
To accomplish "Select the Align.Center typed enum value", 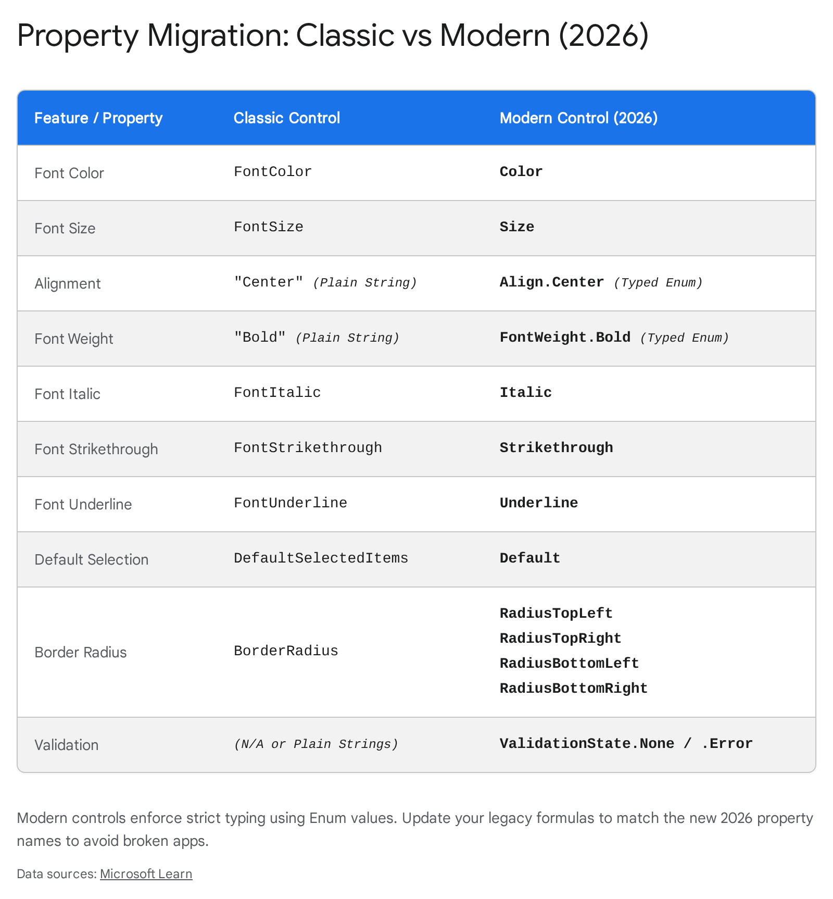I will tap(551, 282).
